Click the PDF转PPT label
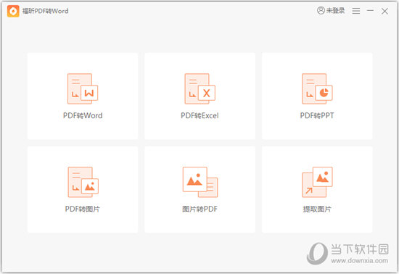 [x=317, y=116]
